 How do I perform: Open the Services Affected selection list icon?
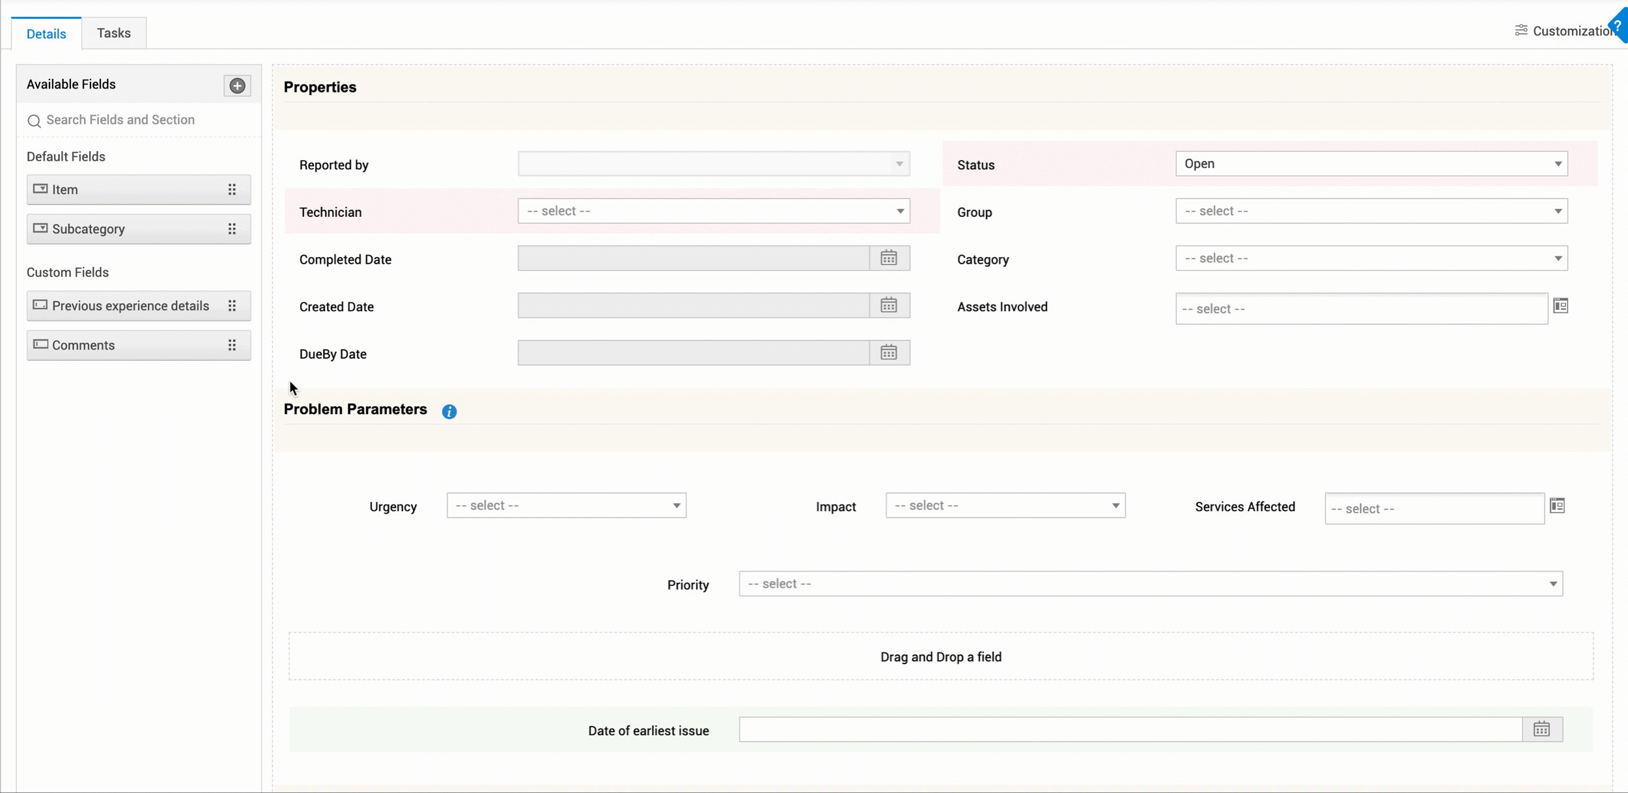click(x=1557, y=505)
